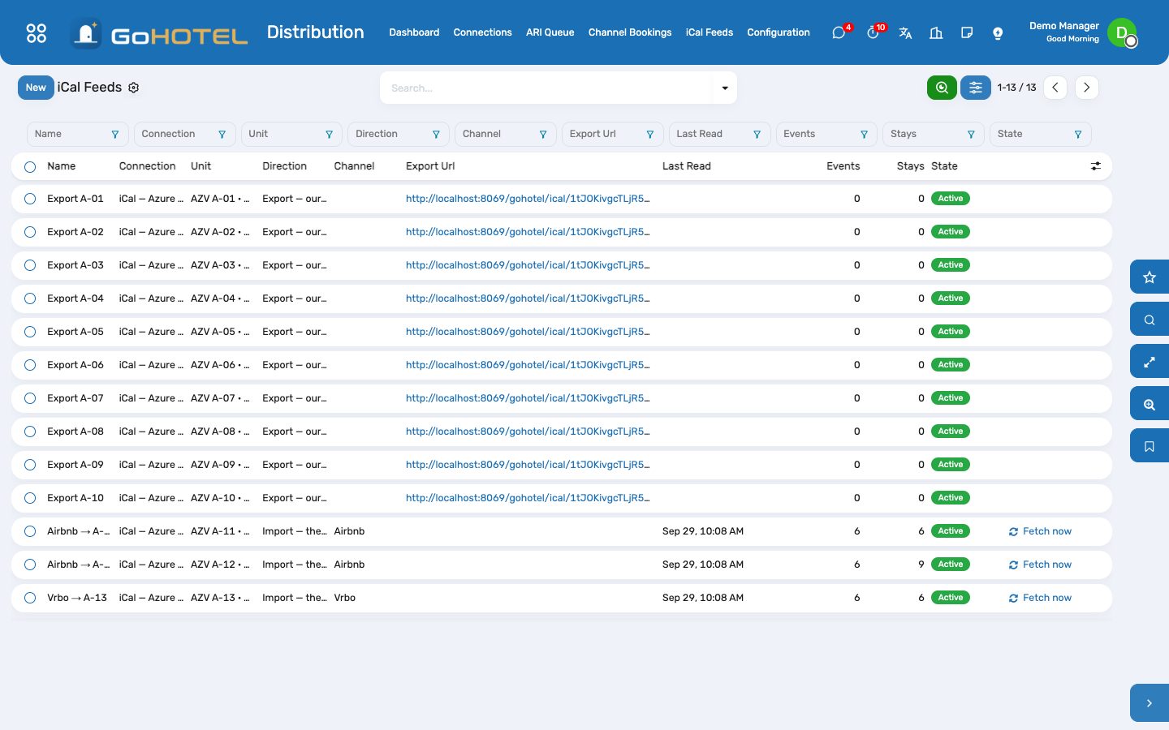Open the blue filter sliders button
1169x730 pixels.
click(976, 88)
